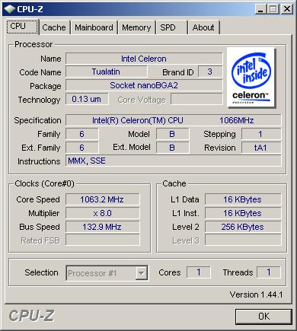Click the L1 Inst. value 16 KBytes
This screenshot has width=297, height=331.
(243, 213)
